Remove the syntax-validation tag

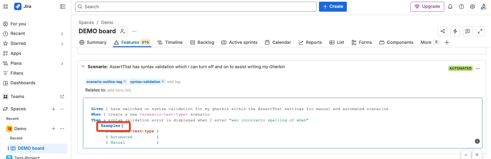pos(163,82)
